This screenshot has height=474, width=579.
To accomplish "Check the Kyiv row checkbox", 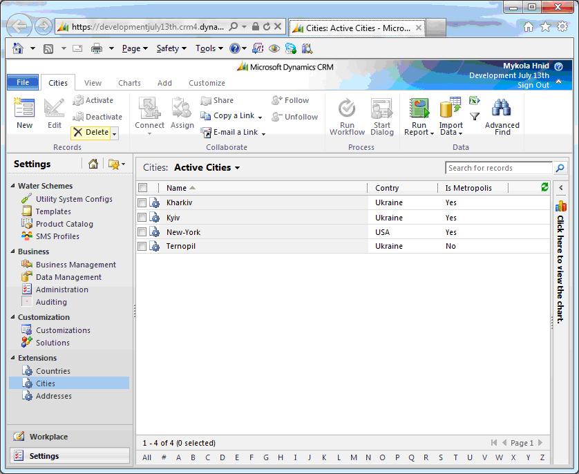I will pyautogui.click(x=142, y=218).
